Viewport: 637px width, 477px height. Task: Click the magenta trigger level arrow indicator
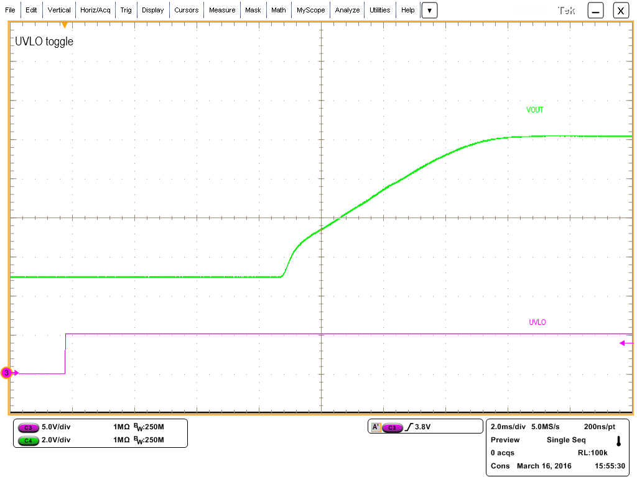point(624,343)
